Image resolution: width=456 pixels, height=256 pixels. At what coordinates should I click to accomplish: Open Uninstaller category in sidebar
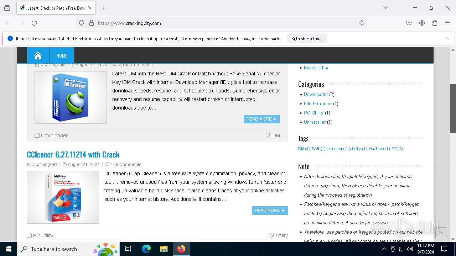click(315, 122)
